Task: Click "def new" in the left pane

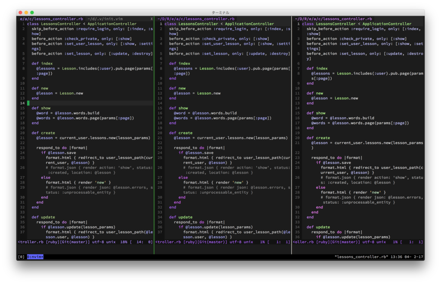Action: (x=40, y=88)
